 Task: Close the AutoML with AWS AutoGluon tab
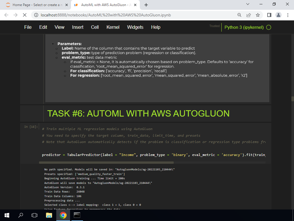point(135,5)
